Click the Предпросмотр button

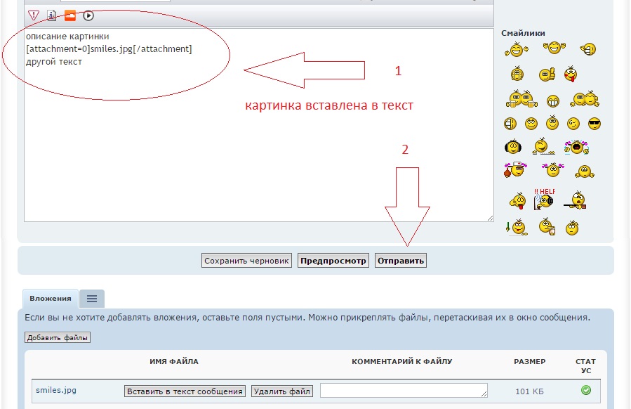[333, 261]
